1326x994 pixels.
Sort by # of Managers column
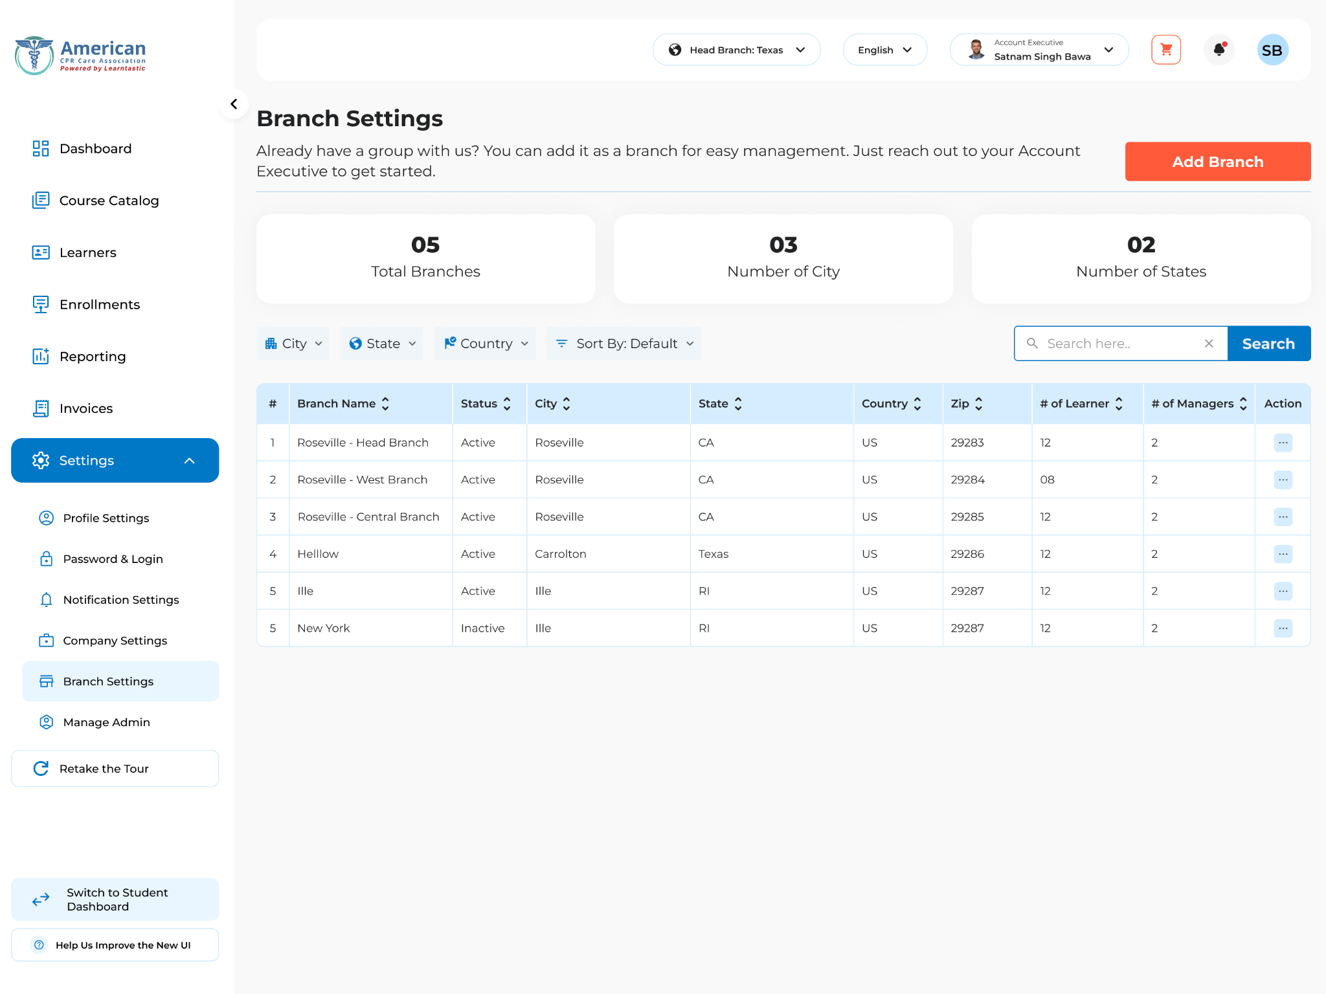tap(1242, 404)
